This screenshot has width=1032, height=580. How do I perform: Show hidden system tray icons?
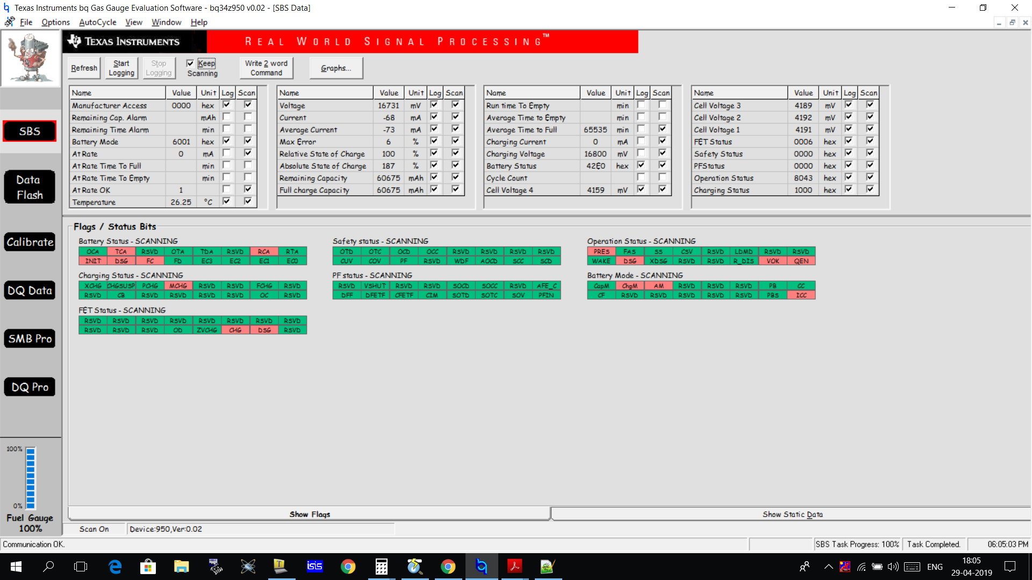click(828, 567)
